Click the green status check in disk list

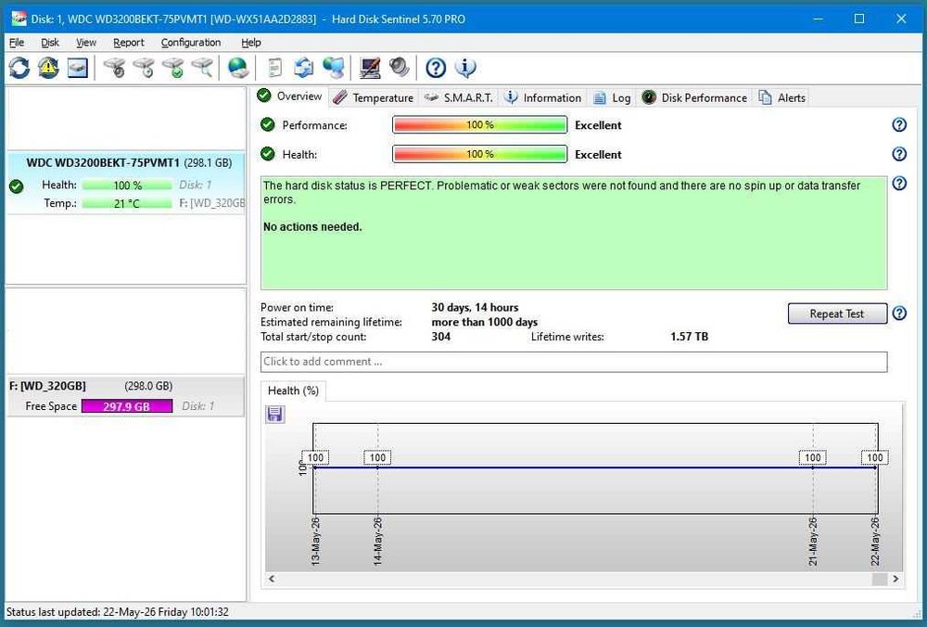[17, 186]
